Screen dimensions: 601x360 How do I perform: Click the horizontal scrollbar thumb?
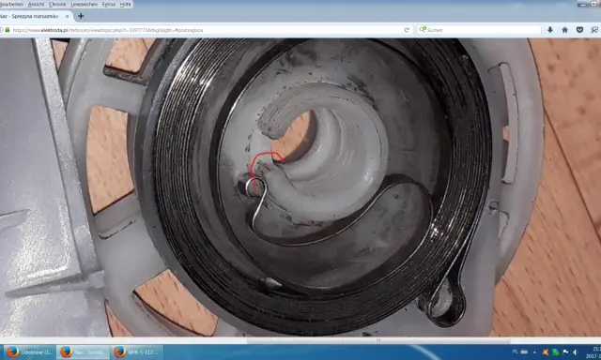(x=378, y=340)
